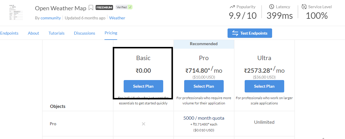
Task: Click the FREEMIUM badge
Action: (104, 8)
